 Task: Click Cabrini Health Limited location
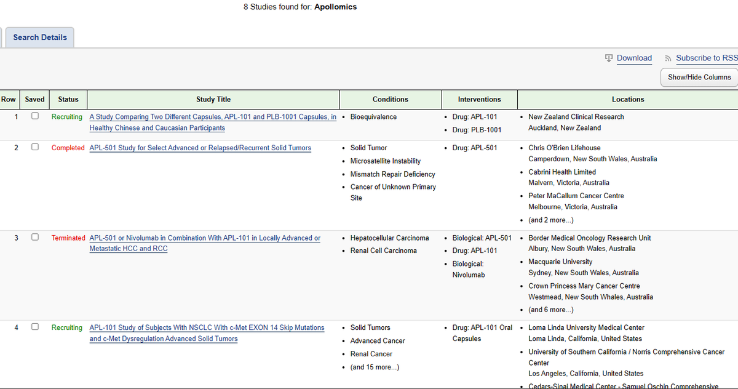(x=562, y=172)
